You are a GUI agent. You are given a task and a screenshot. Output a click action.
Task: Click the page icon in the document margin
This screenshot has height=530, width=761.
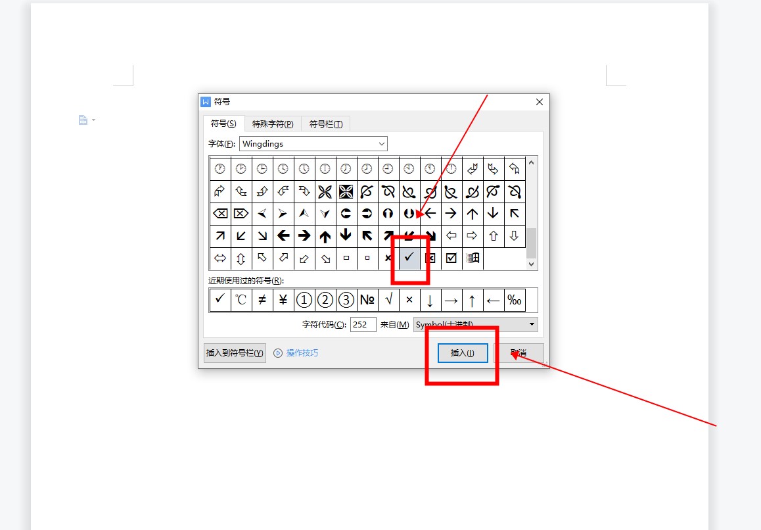pyautogui.click(x=83, y=120)
